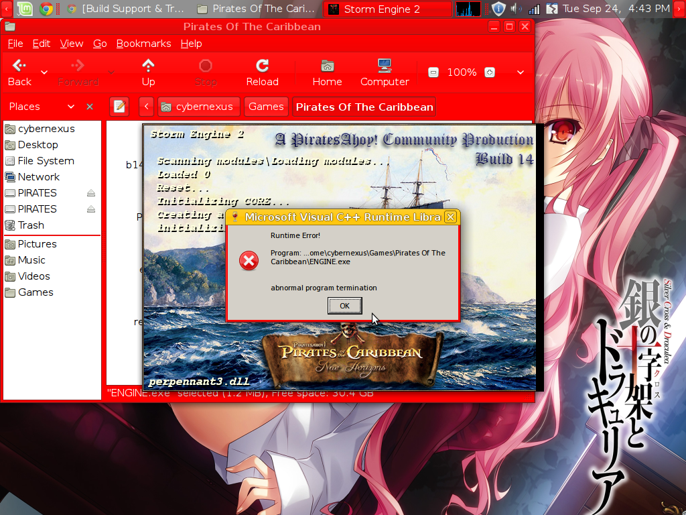Open the network signal tray icon

[534, 9]
